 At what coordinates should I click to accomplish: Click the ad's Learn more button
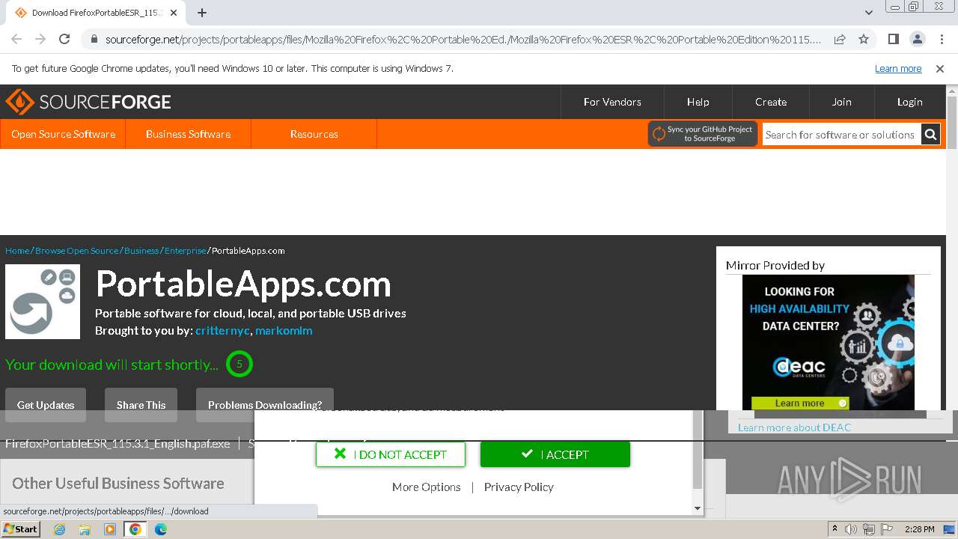[800, 403]
